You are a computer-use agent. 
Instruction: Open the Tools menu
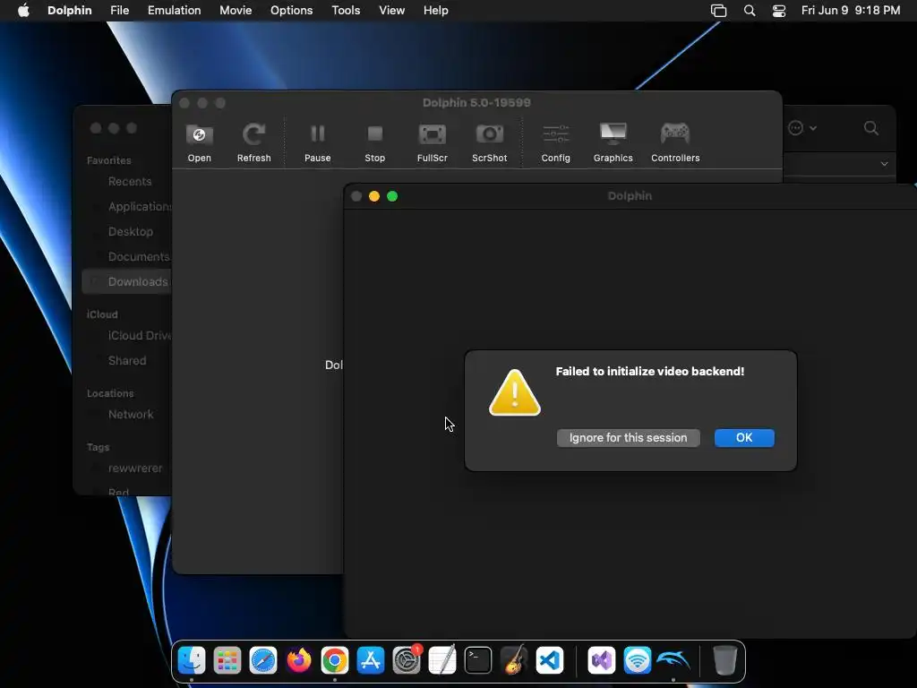(346, 11)
